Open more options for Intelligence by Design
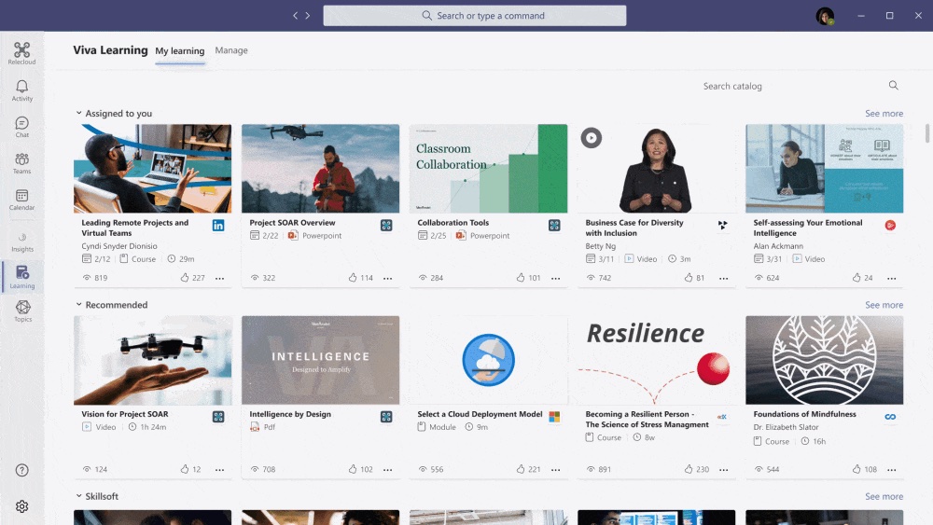933x525 pixels. coord(387,470)
